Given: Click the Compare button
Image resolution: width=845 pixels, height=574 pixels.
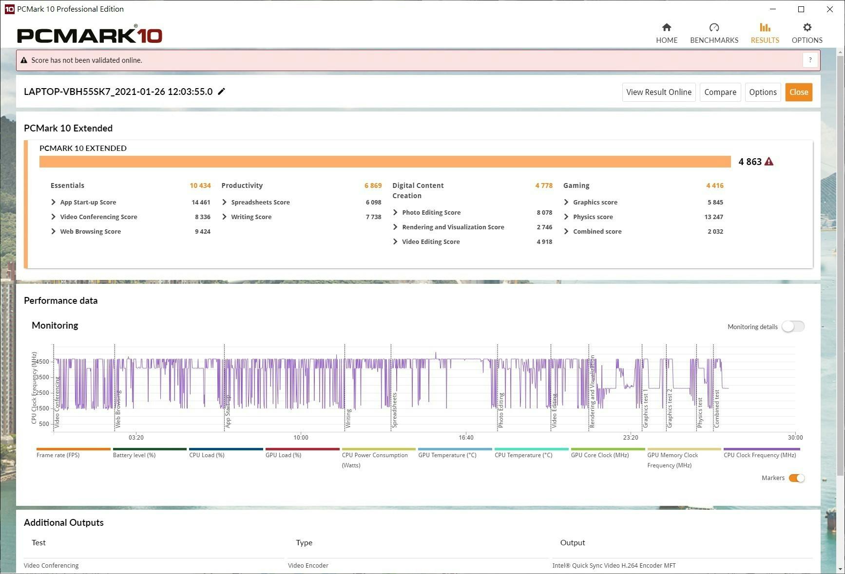Looking at the screenshot, I should click(720, 92).
